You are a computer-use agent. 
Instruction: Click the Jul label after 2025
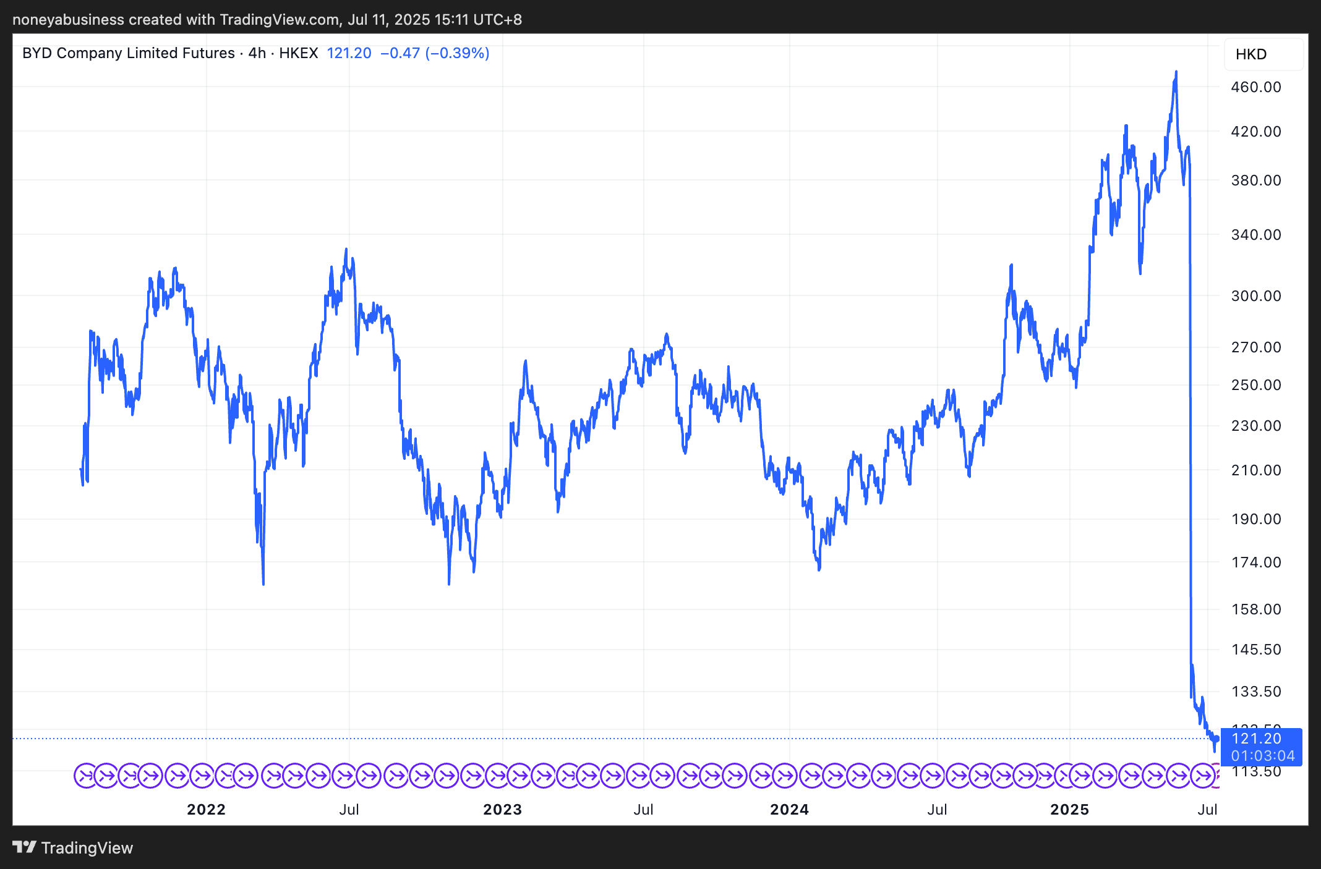point(1207,810)
